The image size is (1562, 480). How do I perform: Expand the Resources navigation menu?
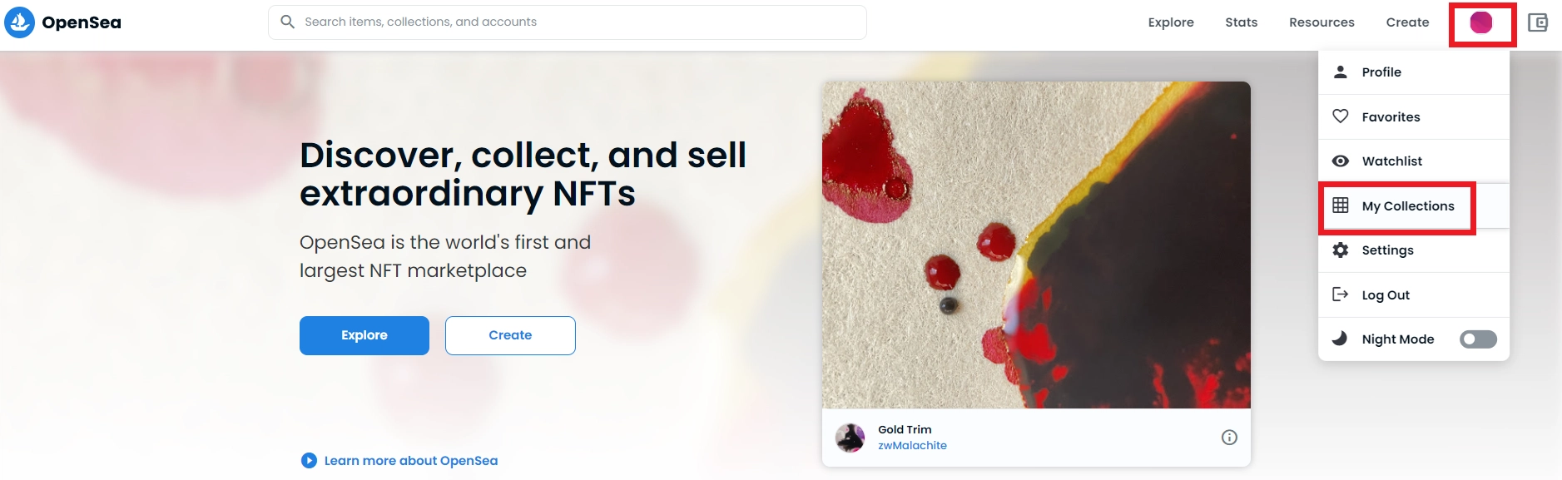click(1322, 22)
